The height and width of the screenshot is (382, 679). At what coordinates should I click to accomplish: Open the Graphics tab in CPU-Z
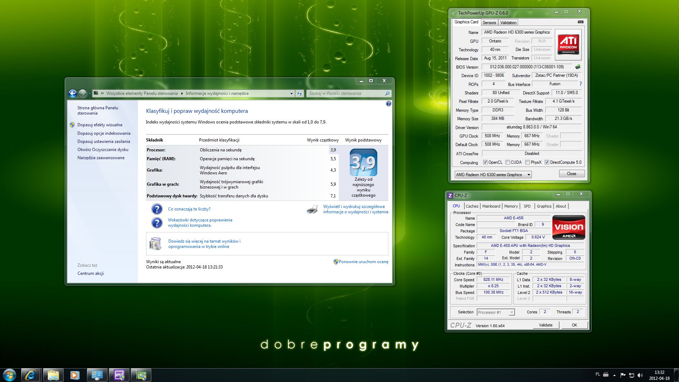point(544,206)
